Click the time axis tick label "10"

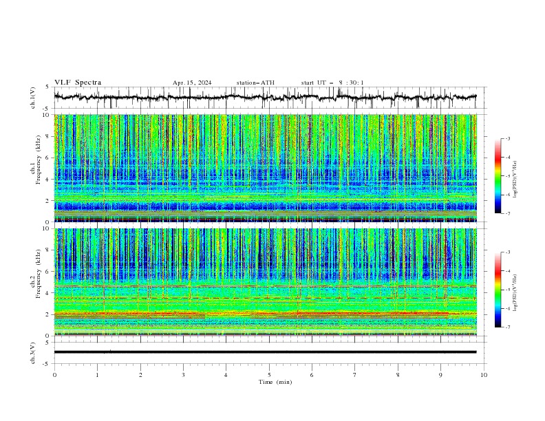[x=484, y=375]
